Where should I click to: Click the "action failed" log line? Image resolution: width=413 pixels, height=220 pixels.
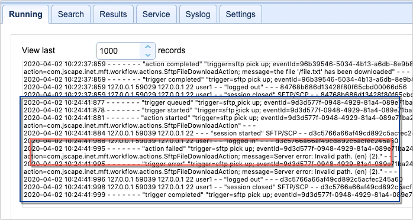click(x=218, y=148)
